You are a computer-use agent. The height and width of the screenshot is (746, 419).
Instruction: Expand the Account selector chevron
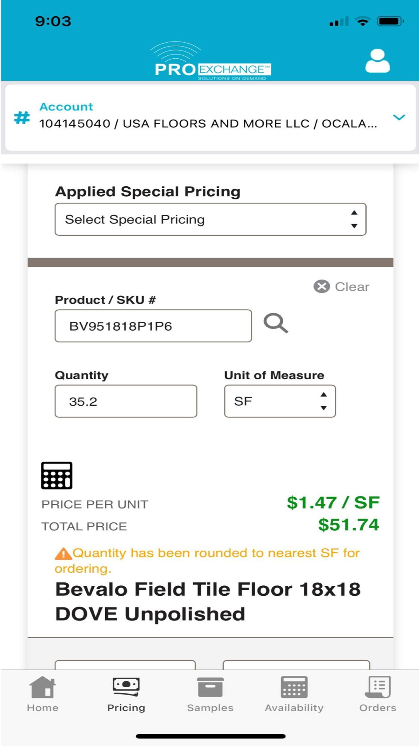point(399,117)
